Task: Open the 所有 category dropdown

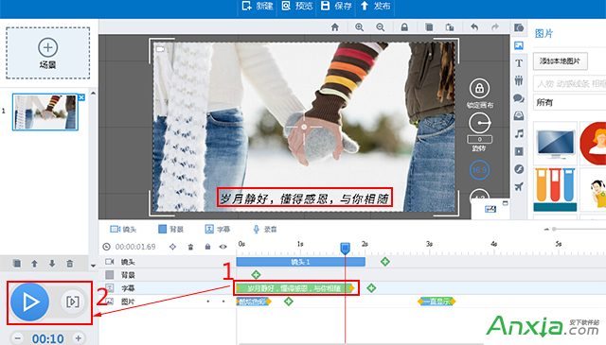Action: [x=569, y=102]
